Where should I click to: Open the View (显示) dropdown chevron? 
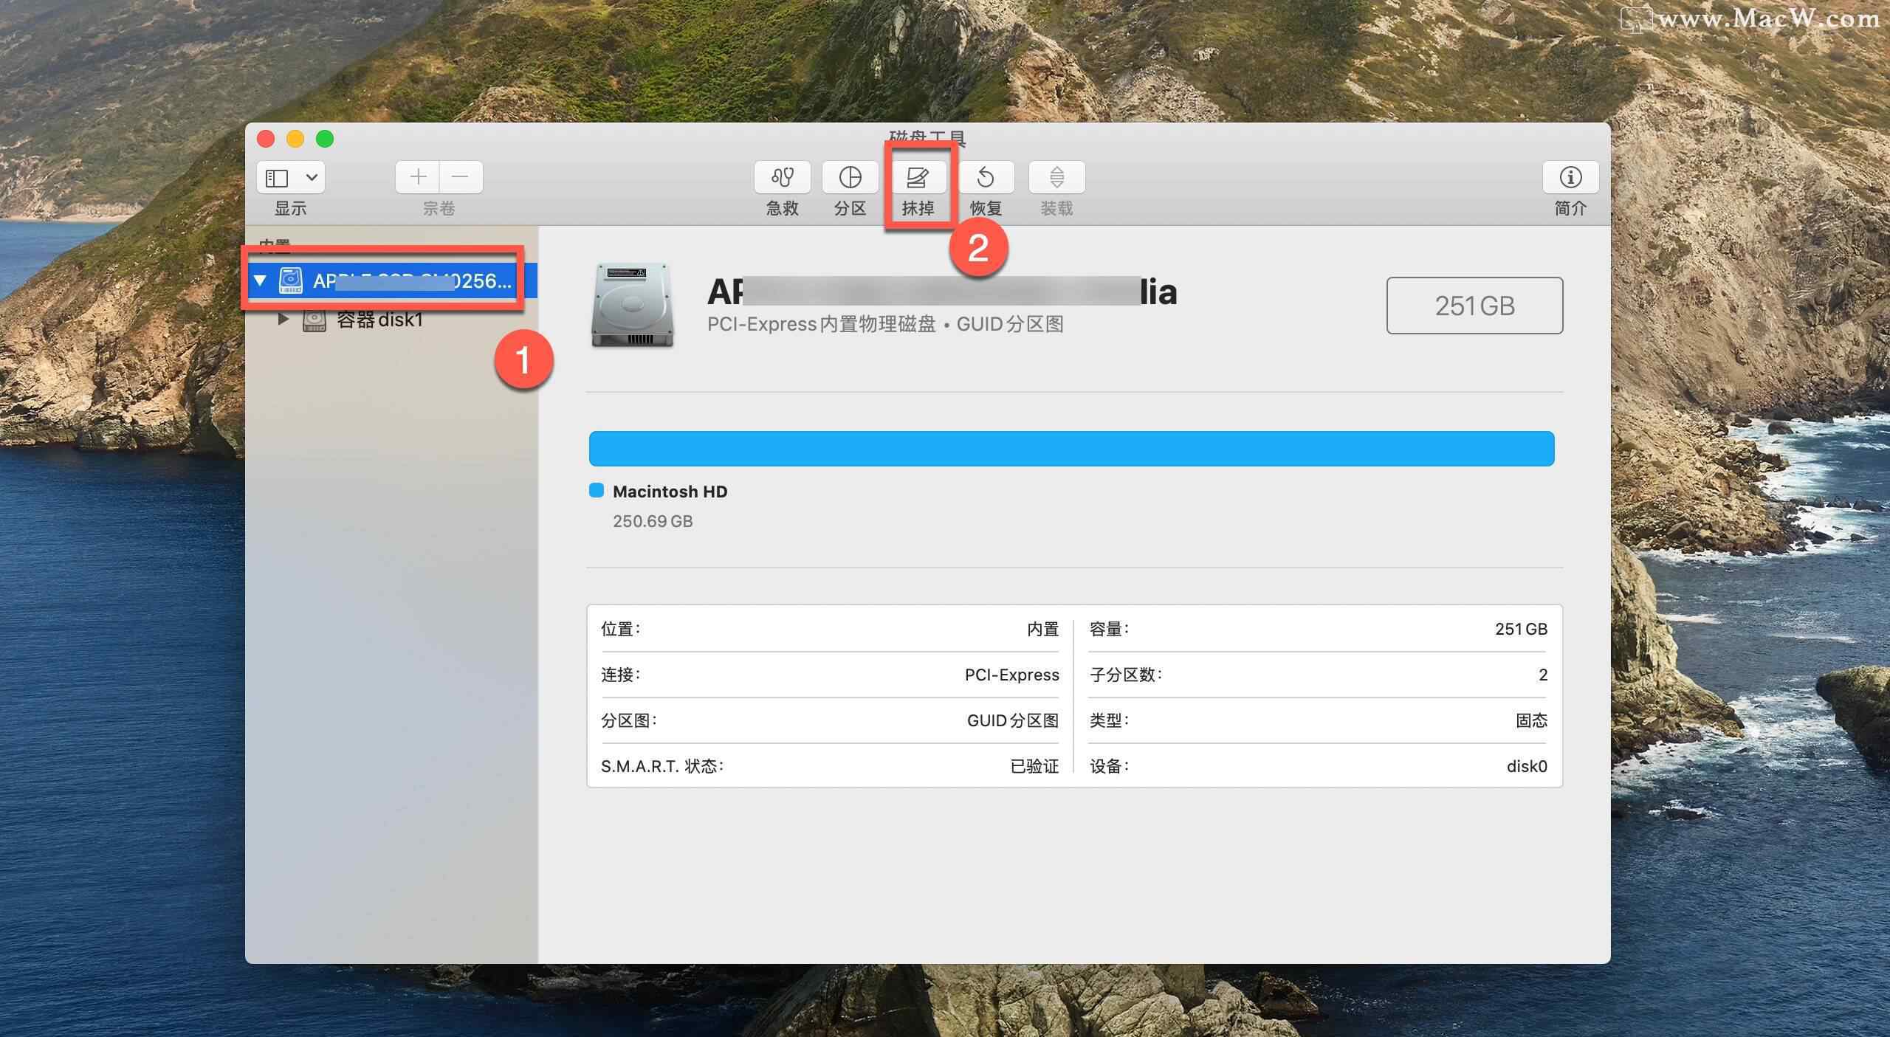point(312,178)
